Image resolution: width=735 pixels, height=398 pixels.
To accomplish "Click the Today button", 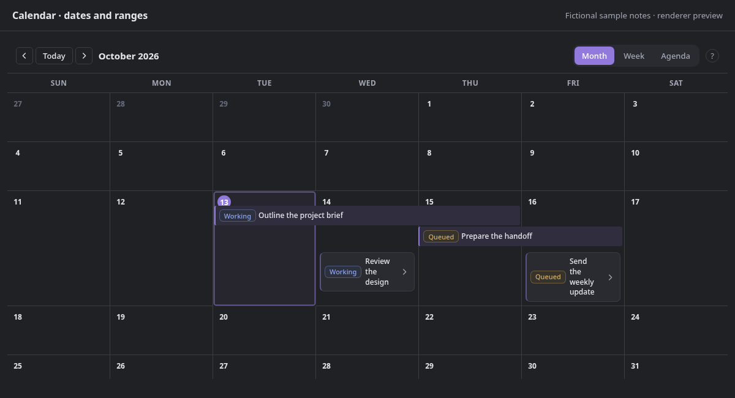I will 54,56.
